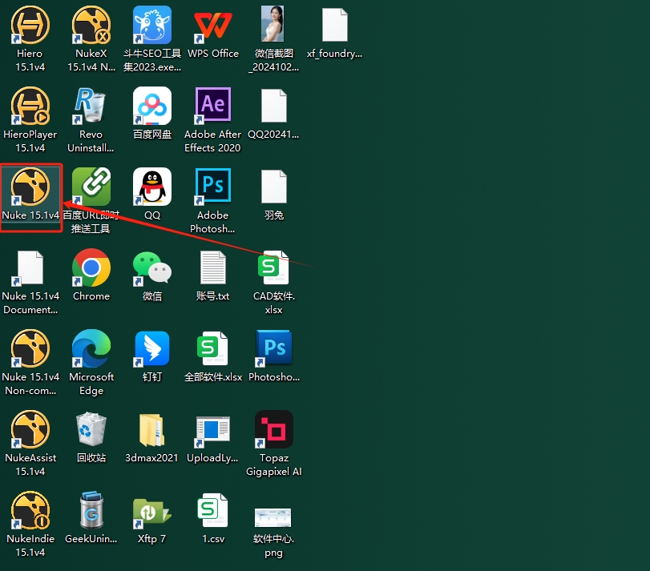
Task: Select the Microsoft Edge shortcut
Action: tap(91, 349)
